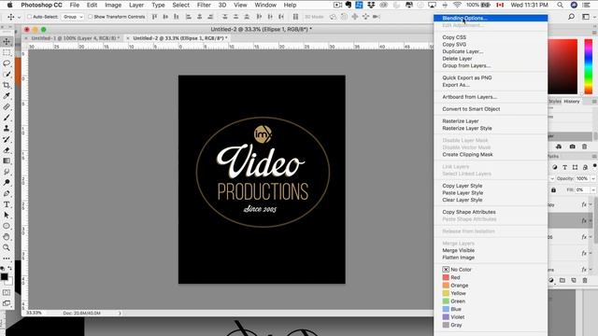Viewport: 598px width, 336px height.
Task: Toggle Quick Mask mode icon
Action: pos(7,292)
